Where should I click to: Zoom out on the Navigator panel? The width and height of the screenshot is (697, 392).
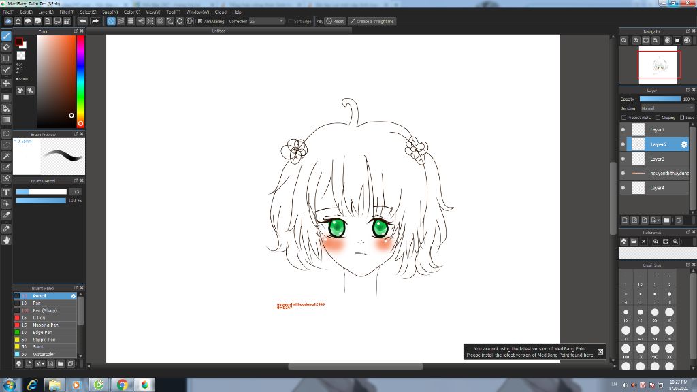click(655, 40)
